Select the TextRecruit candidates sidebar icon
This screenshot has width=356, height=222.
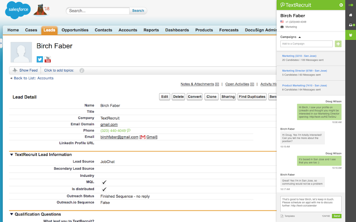351,35
